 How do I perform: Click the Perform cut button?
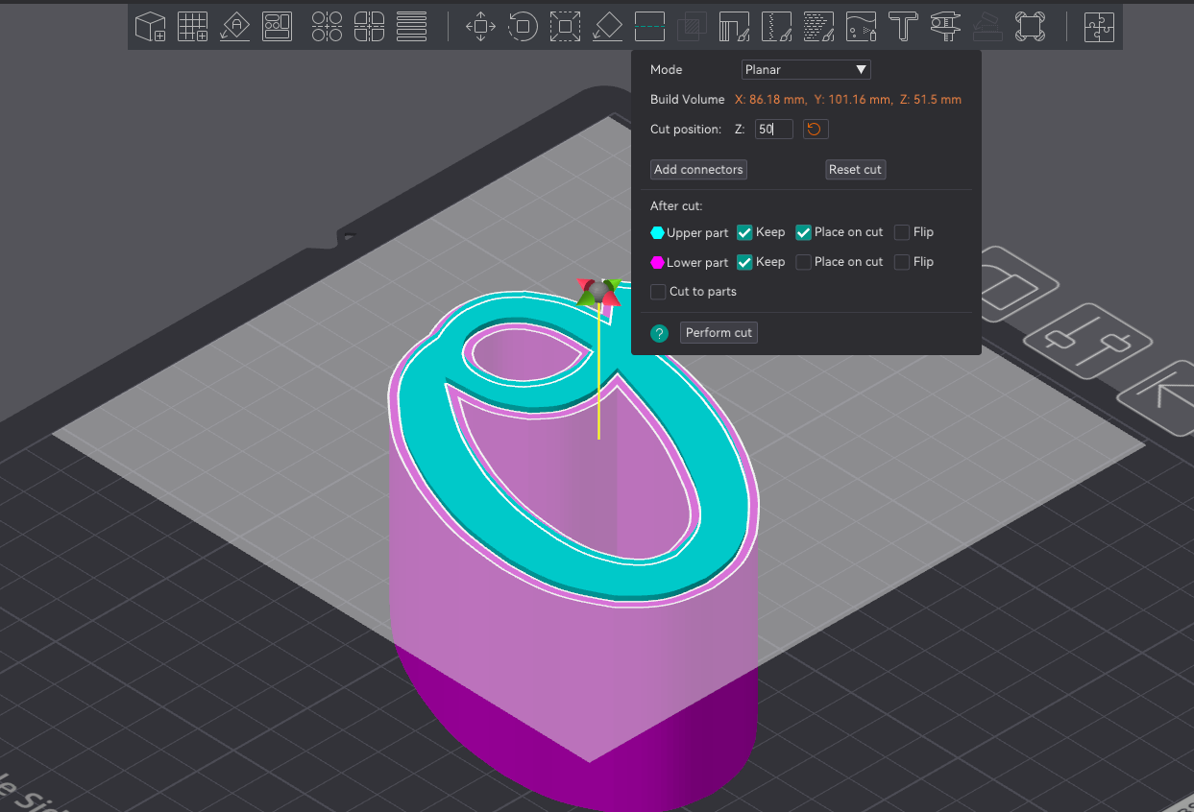(x=719, y=333)
